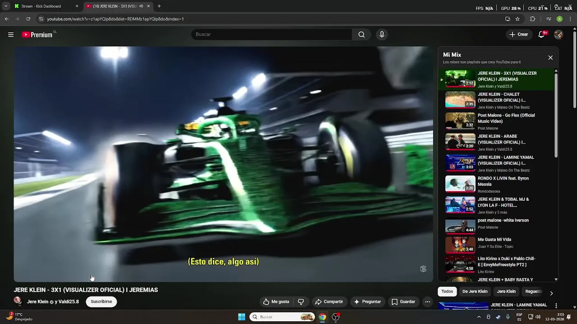Viewport: 577px width, 324px height.
Task: Click playlist scrollbar thumb in Mi Mix
Action: coord(556,115)
